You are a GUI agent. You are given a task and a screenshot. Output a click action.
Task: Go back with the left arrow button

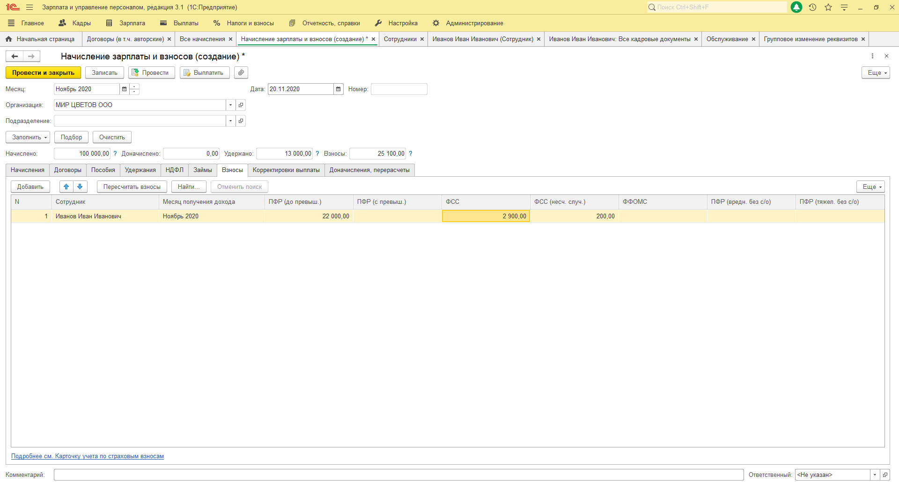15,57
